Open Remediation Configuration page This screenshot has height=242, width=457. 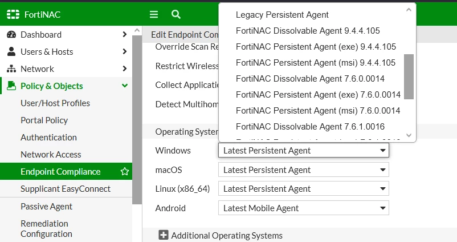(46, 228)
